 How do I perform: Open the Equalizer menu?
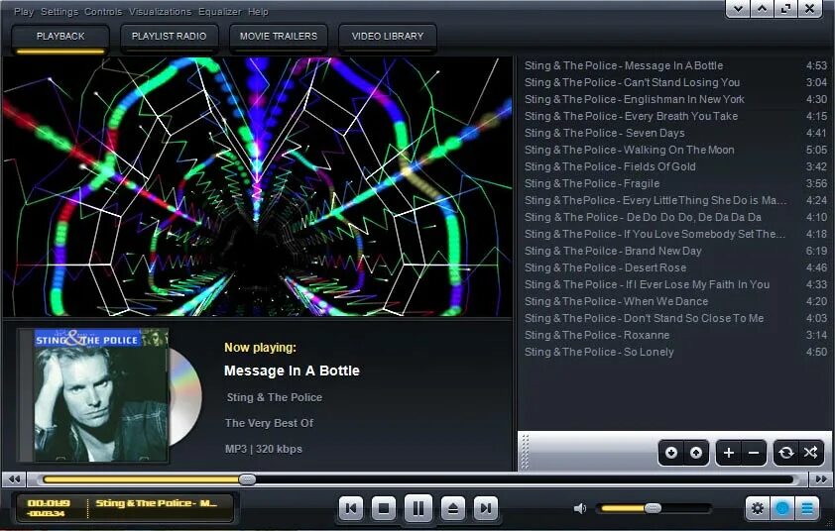[x=219, y=11]
